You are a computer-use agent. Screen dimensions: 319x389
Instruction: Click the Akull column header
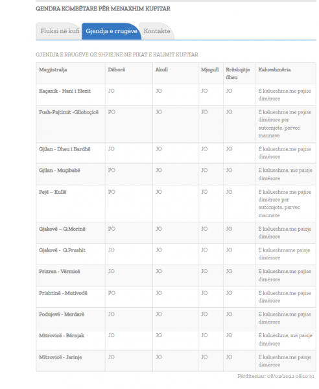pyautogui.click(x=161, y=70)
